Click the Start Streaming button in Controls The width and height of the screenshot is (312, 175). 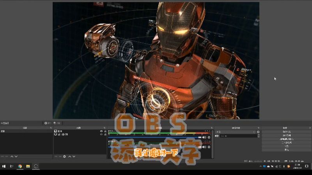coord(287,132)
